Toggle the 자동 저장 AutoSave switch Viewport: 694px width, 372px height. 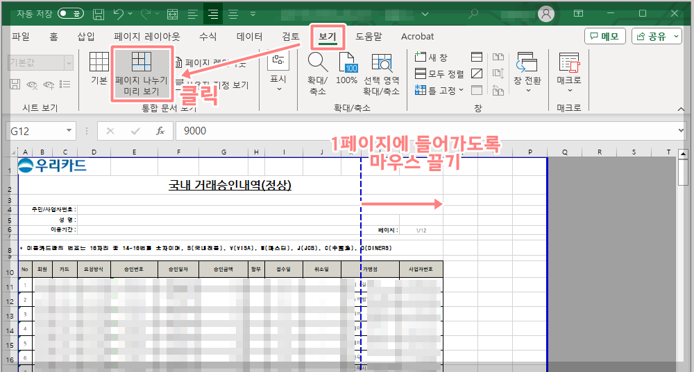coord(71,14)
